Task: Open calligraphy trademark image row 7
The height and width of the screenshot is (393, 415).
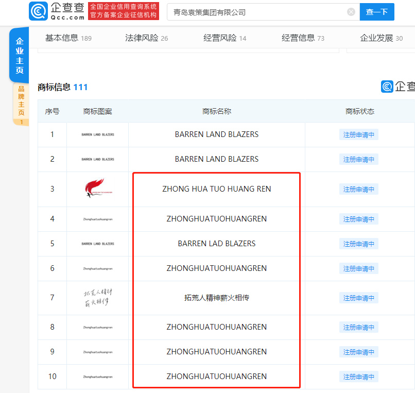Action: [98, 298]
